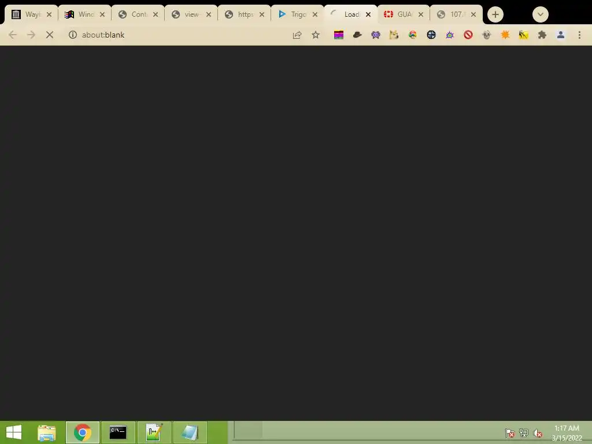This screenshot has height=444, width=592.
Task: Stop loading the page
Action: 50,35
